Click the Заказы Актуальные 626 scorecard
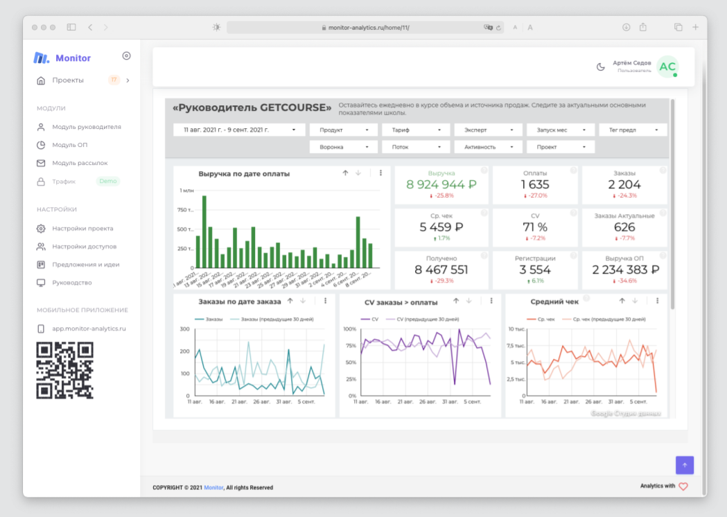 [624, 227]
